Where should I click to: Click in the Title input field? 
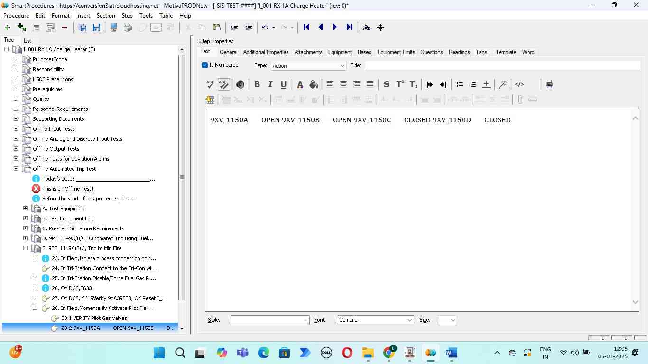click(x=502, y=65)
